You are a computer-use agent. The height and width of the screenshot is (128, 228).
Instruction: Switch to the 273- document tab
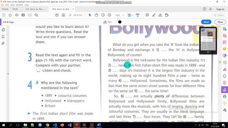click(x=35, y=9)
